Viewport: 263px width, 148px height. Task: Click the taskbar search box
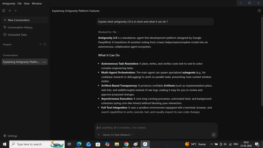coord(37,144)
